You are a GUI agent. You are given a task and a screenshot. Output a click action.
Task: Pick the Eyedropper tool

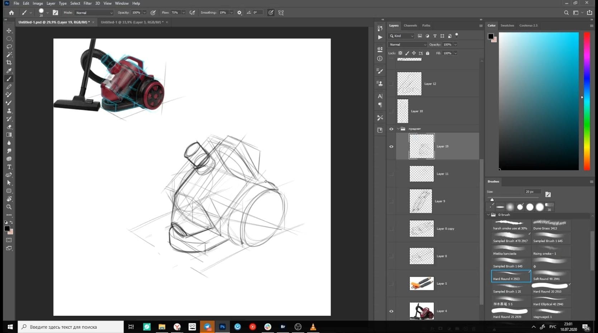coord(9,71)
